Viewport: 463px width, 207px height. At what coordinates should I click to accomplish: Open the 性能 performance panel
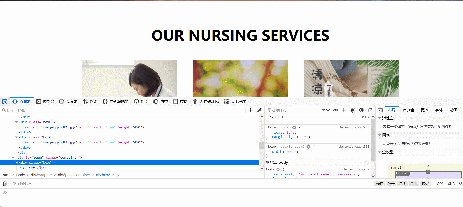point(141,101)
